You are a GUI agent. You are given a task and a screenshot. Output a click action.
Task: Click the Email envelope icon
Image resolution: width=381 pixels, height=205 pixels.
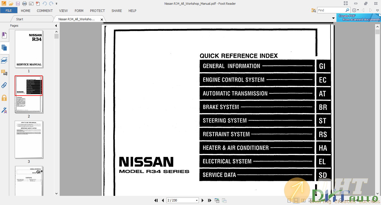[x=31, y=4]
